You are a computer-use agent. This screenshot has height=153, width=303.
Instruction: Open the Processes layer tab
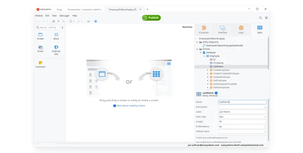[204, 29]
